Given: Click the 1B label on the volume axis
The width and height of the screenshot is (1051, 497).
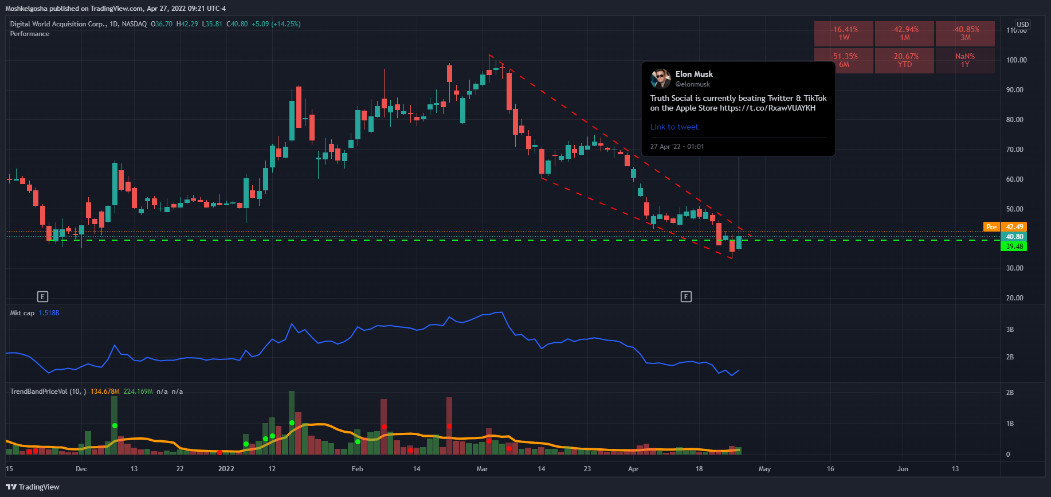Looking at the screenshot, I should click(x=1010, y=424).
